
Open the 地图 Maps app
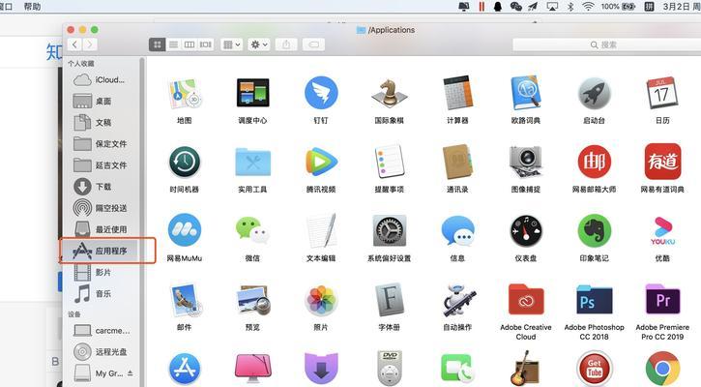click(184, 94)
